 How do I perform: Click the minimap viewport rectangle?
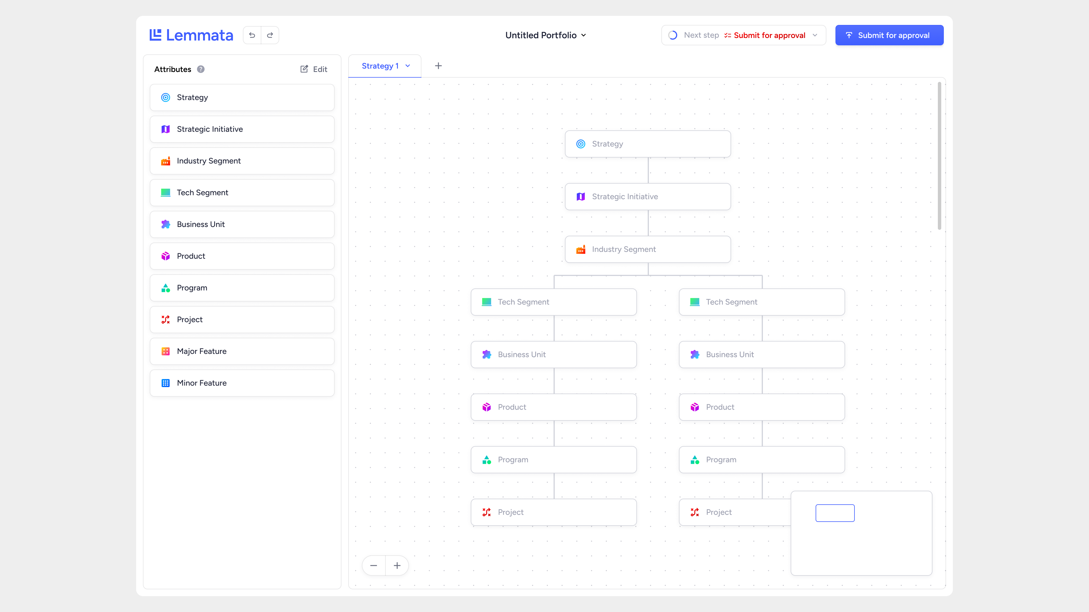(x=835, y=513)
